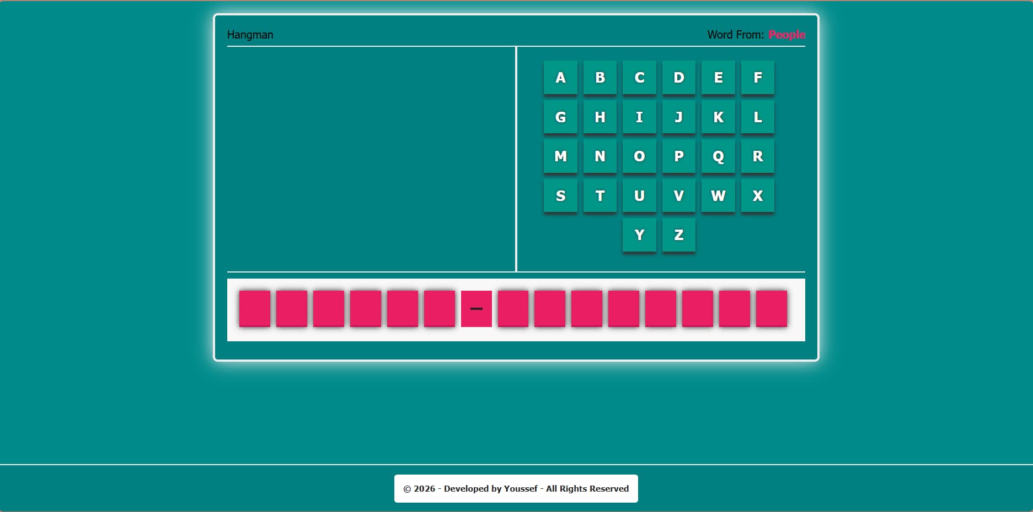Guess the letter L

(x=757, y=117)
